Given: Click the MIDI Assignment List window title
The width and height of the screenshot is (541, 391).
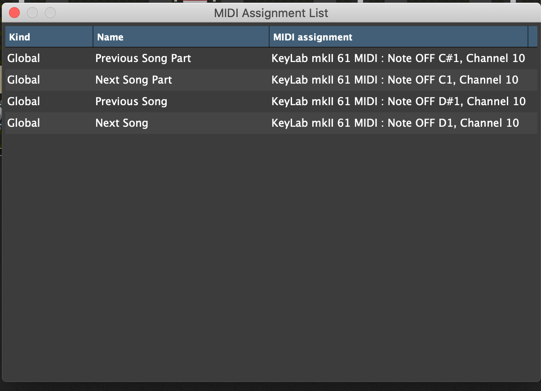Looking at the screenshot, I should 271,13.
